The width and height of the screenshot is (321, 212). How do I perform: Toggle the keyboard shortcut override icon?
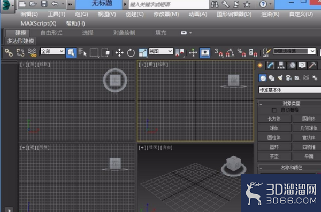pyautogui.click(x=205, y=53)
